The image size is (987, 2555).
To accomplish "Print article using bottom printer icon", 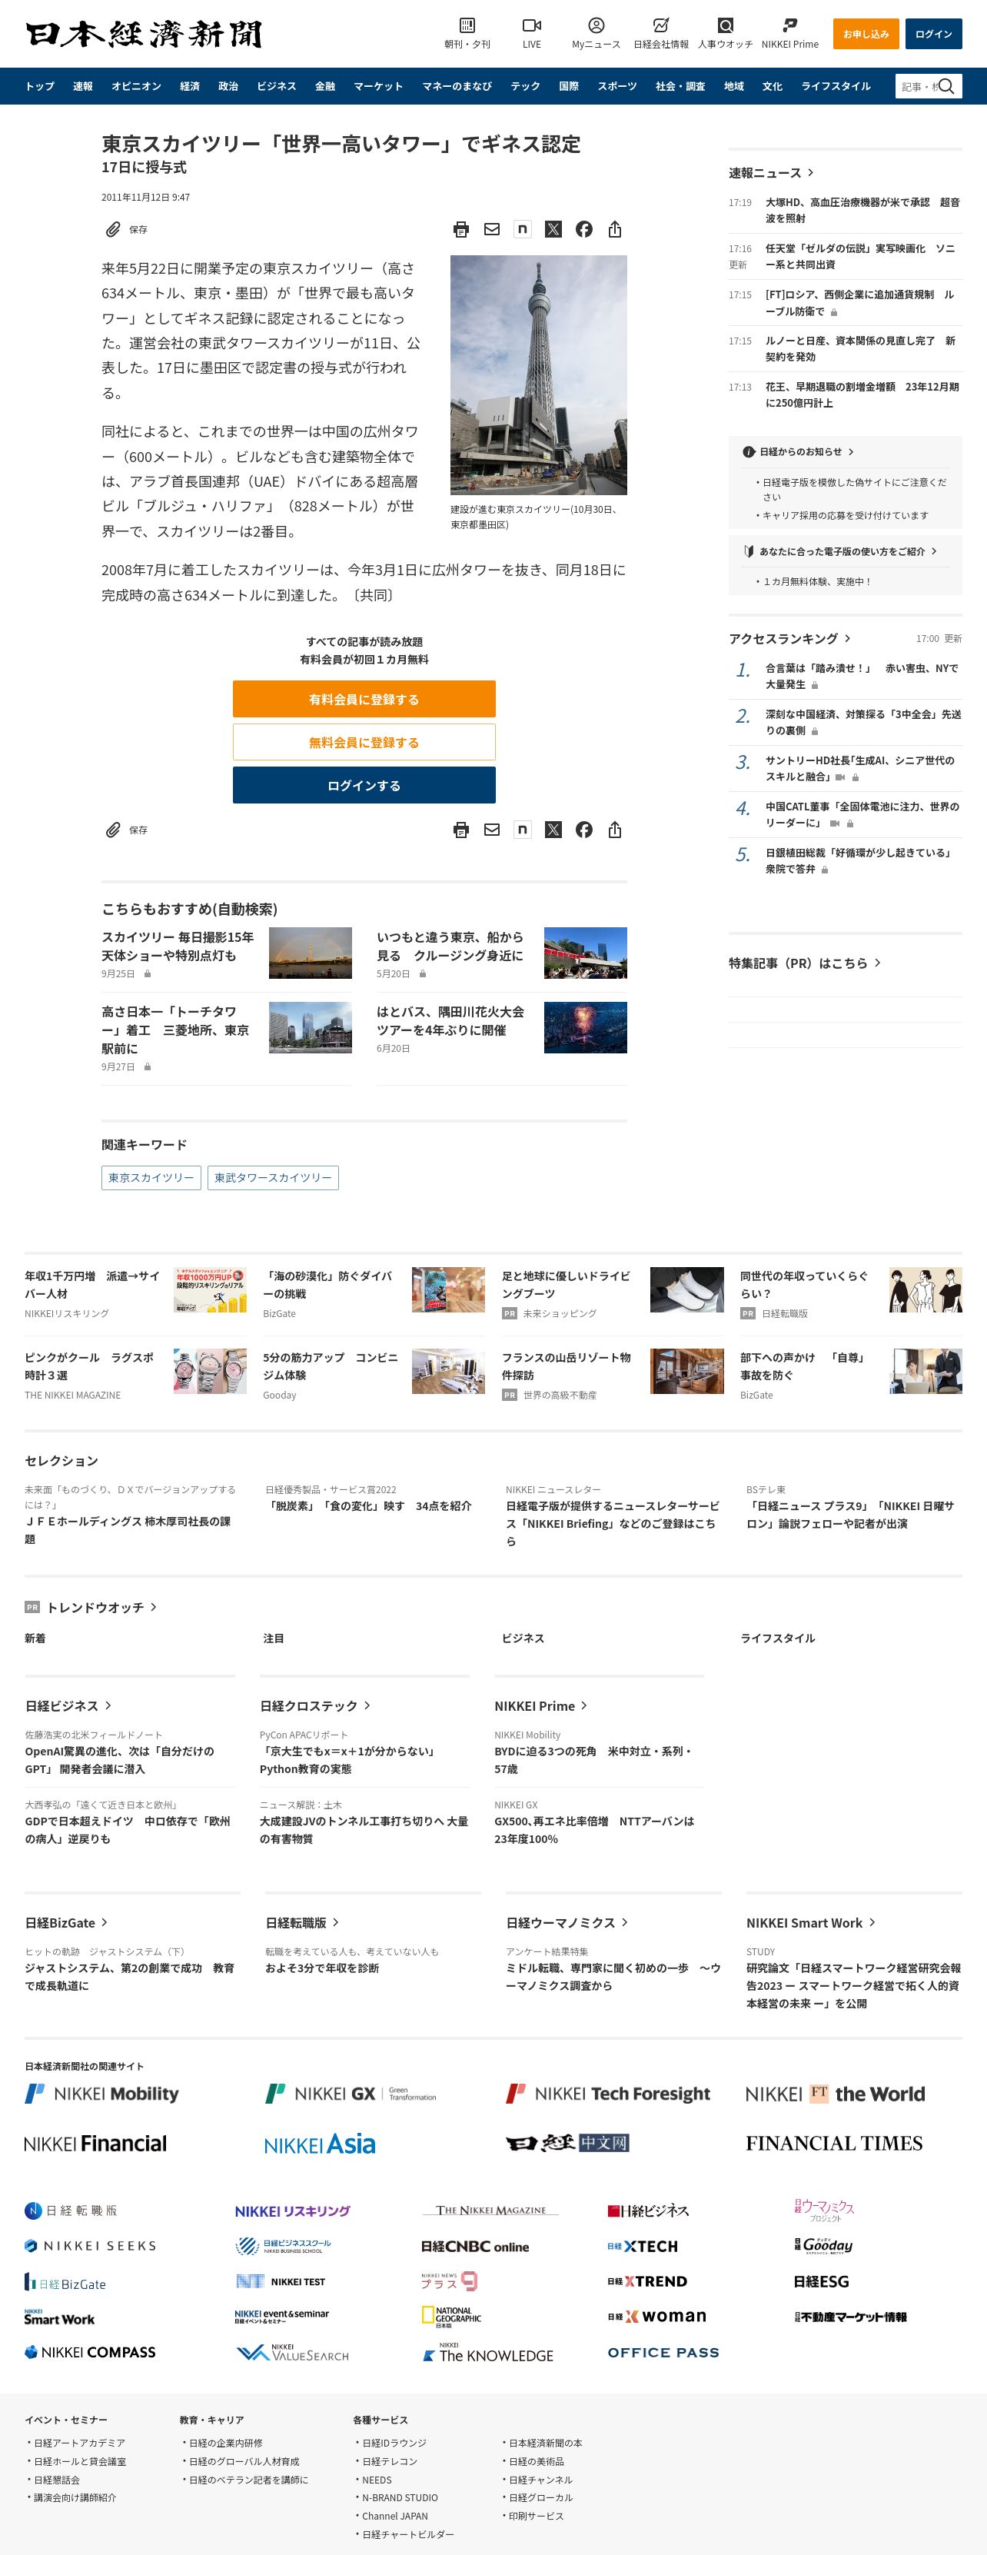I will click(461, 829).
